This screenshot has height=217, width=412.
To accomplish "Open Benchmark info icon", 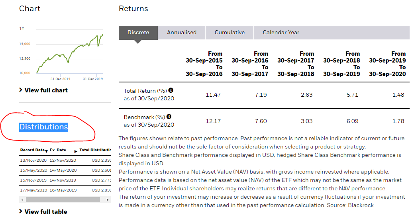I will point(169,117).
